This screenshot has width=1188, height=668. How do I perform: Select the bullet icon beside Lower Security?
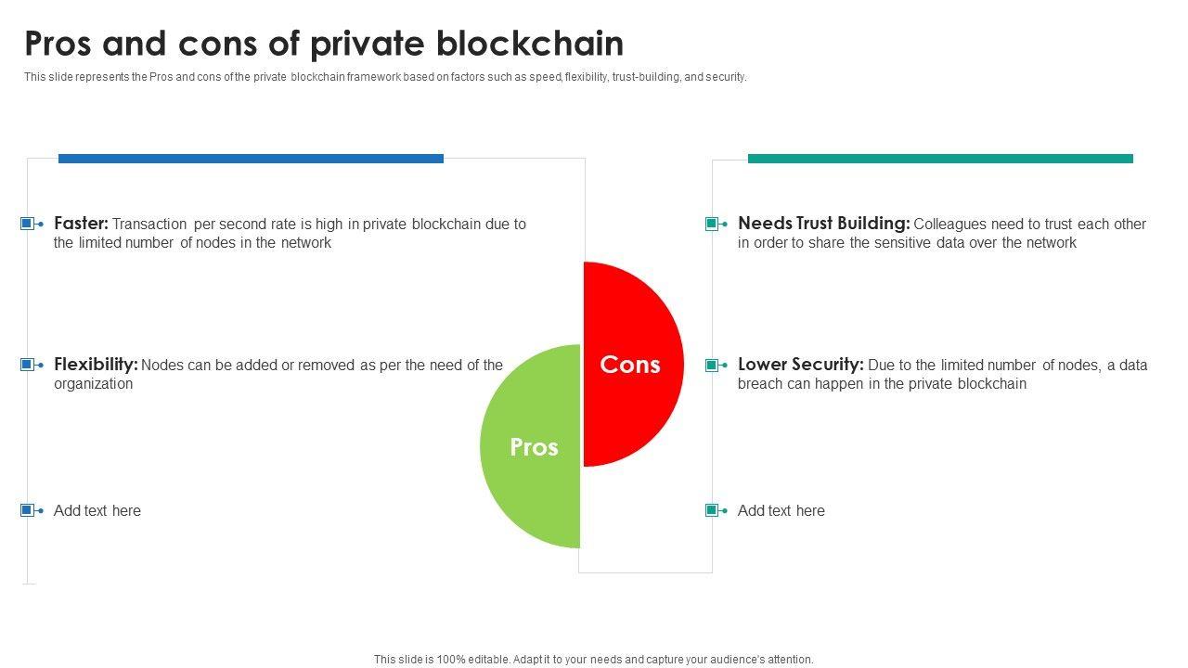coord(712,365)
